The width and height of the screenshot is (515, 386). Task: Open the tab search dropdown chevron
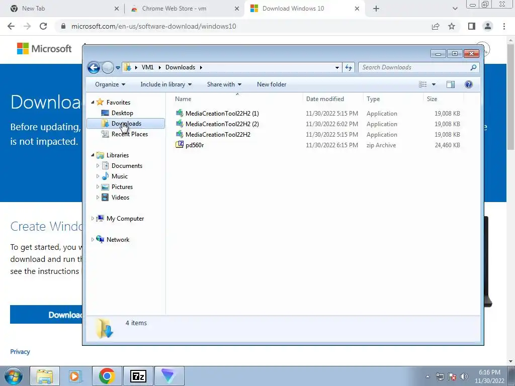pyautogui.click(x=455, y=9)
